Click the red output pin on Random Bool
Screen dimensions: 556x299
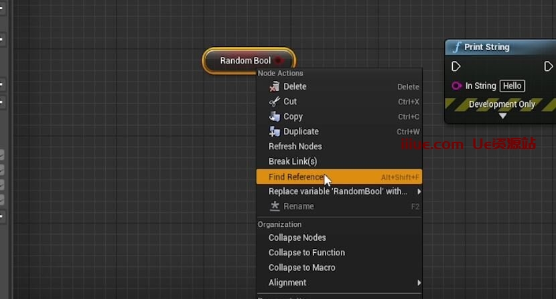(x=279, y=61)
